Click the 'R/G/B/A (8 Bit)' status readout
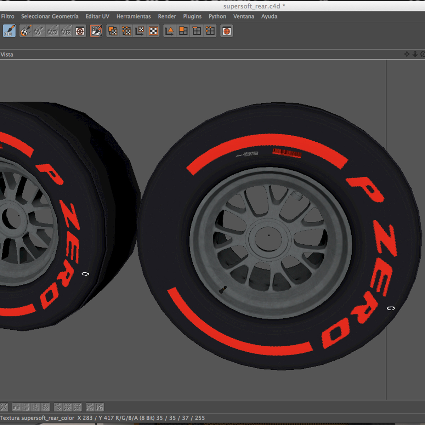 [135, 418]
